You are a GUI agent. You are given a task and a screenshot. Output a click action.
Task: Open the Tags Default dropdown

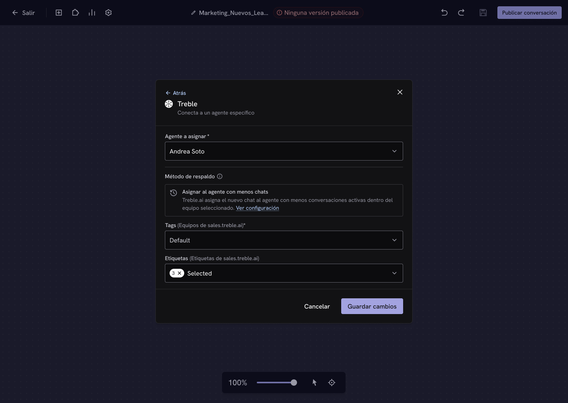click(284, 240)
